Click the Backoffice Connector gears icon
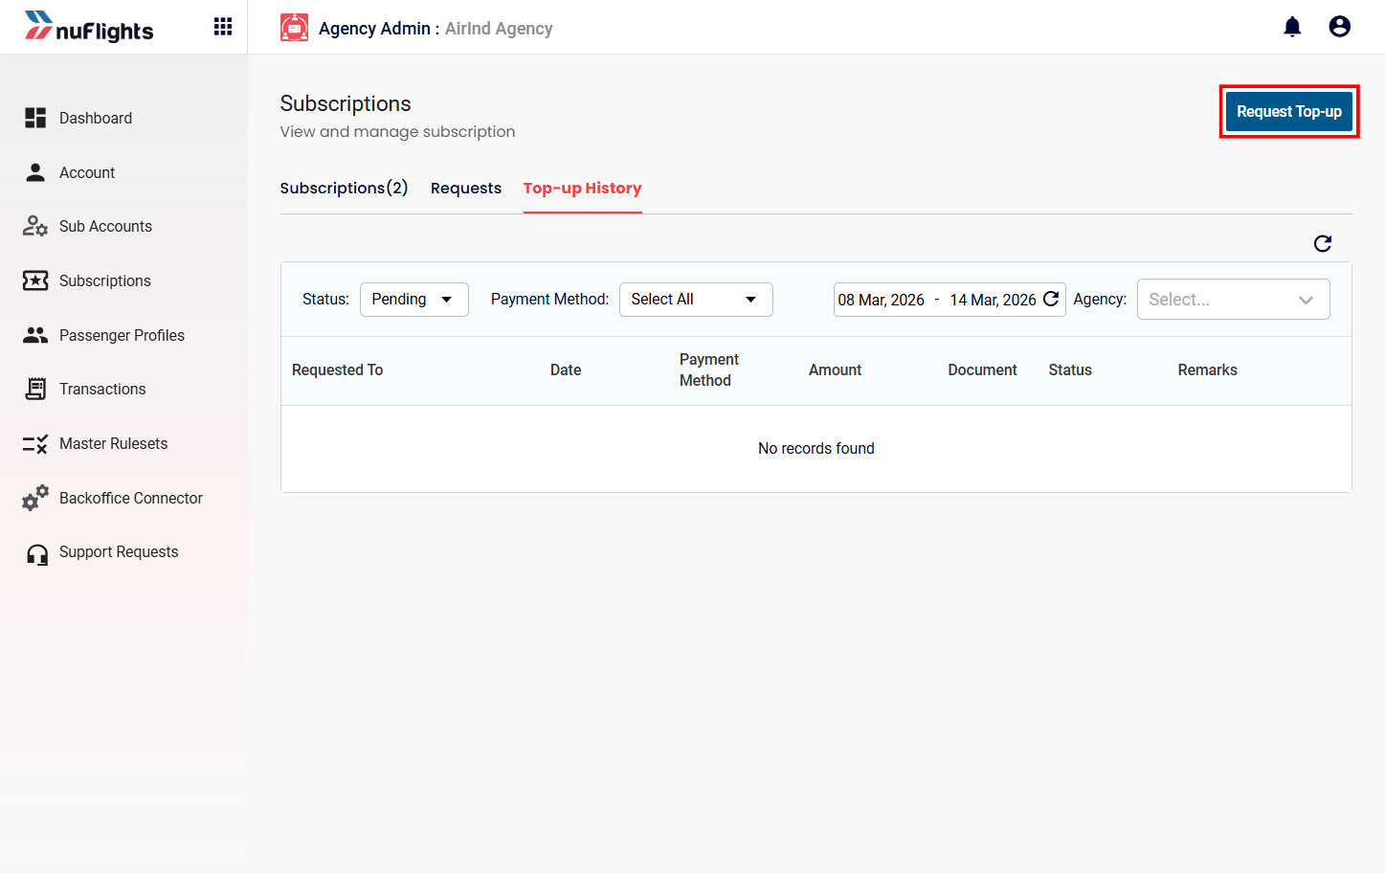Viewport: 1385px width, 873px height. click(x=35, y=498)
